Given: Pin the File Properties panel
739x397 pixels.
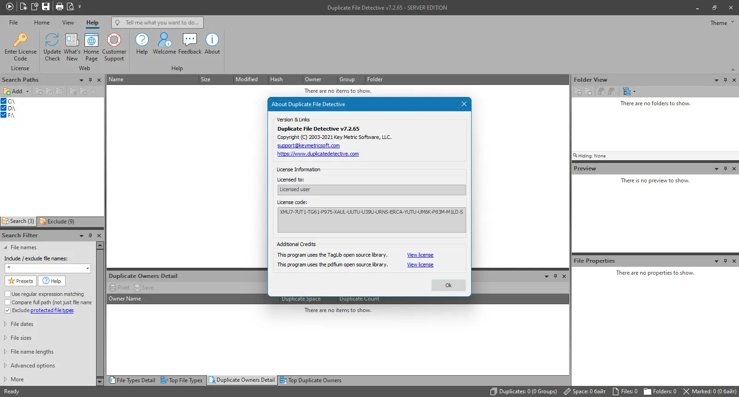Looking at the screenshot, I should 725,261.
